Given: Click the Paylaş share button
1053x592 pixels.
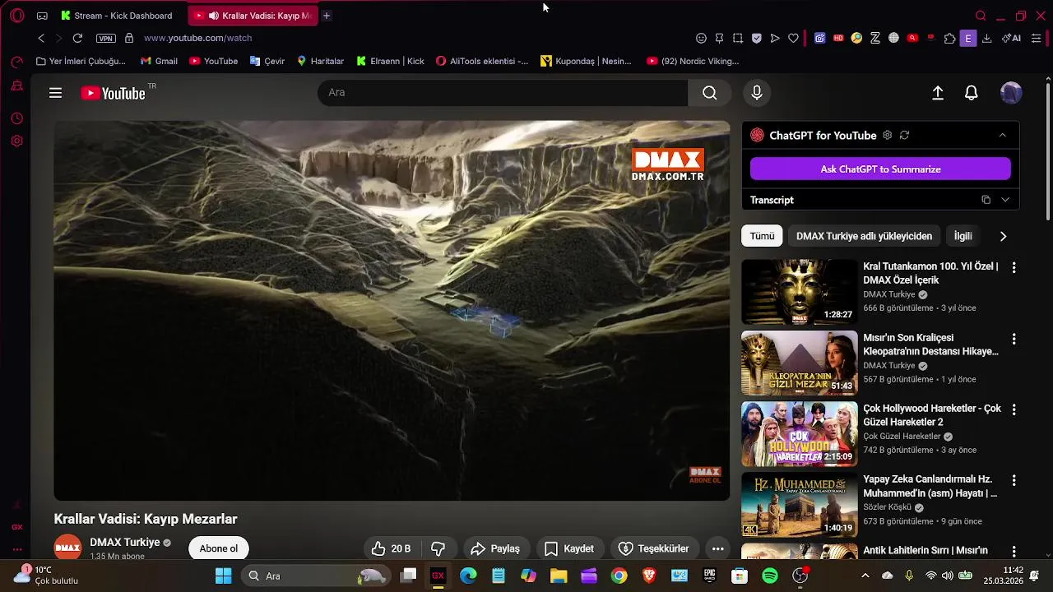Looking at the screenshot, I should coord(494,548).
